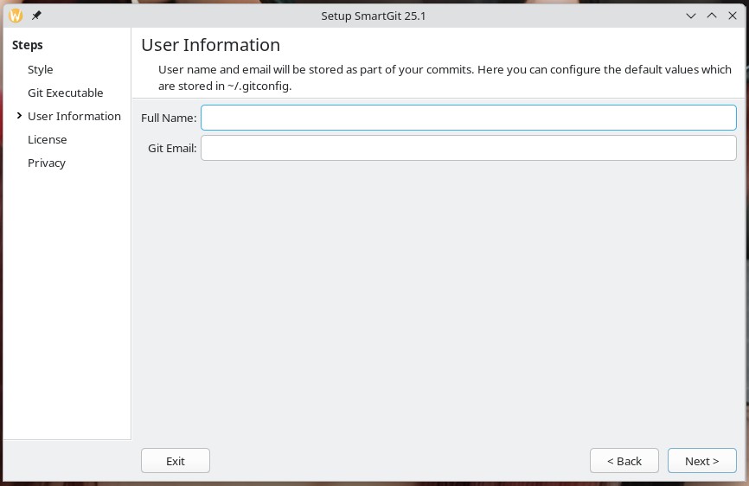The height and width of the screenshot is (486, 749).
Task: Focus the Full Name text field
Action: click(468, 118)
